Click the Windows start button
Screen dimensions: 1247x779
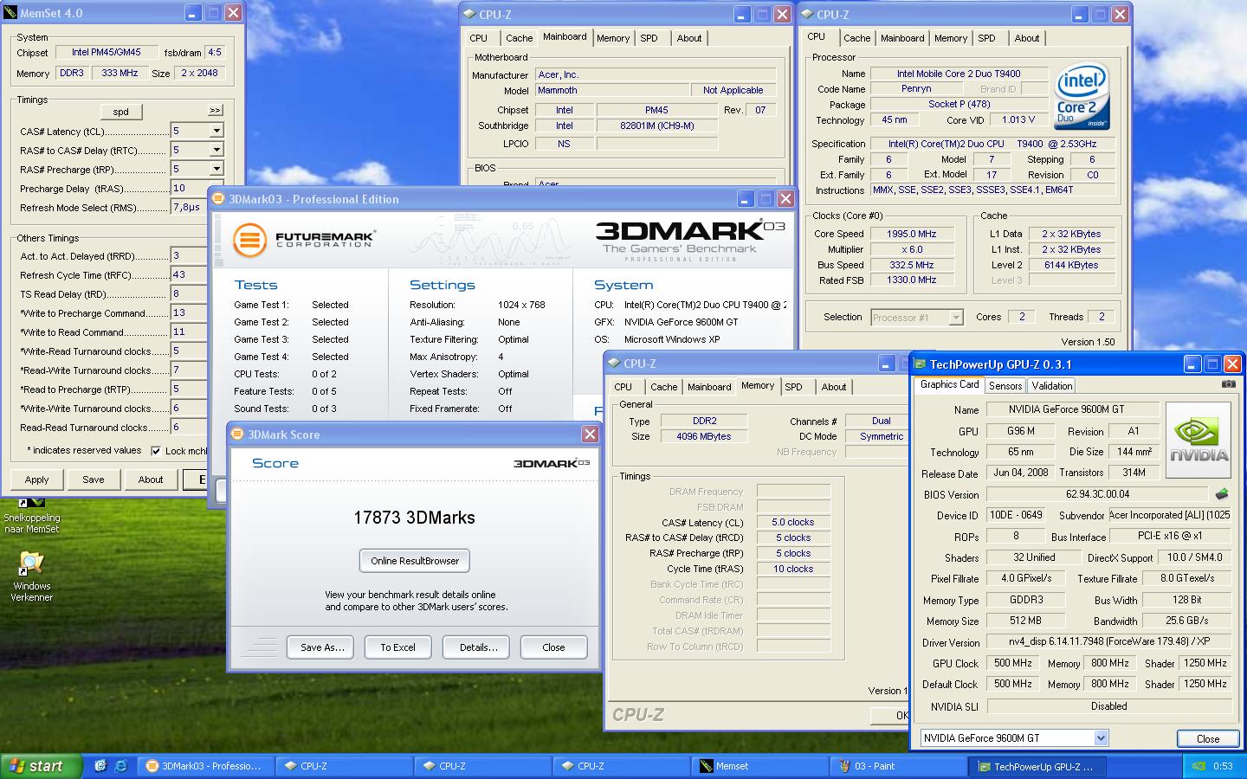[41, 766]
